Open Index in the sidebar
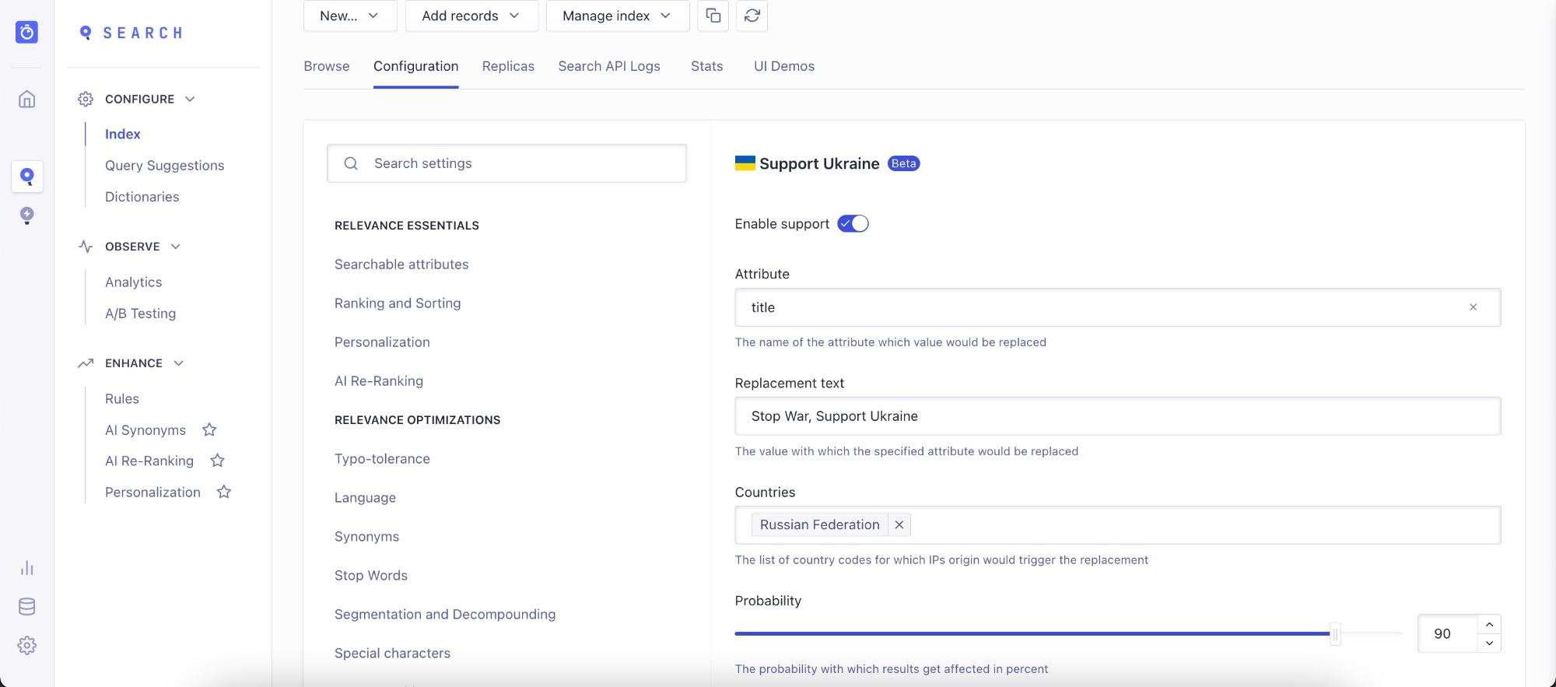Image resolution: width=1556 pixels, height=687 pixels. (123, 134)
